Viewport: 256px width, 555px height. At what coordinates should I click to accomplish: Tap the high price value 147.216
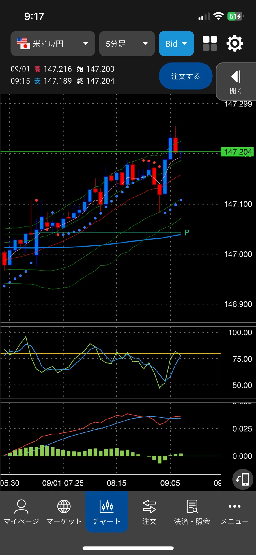tap(57, 69)
